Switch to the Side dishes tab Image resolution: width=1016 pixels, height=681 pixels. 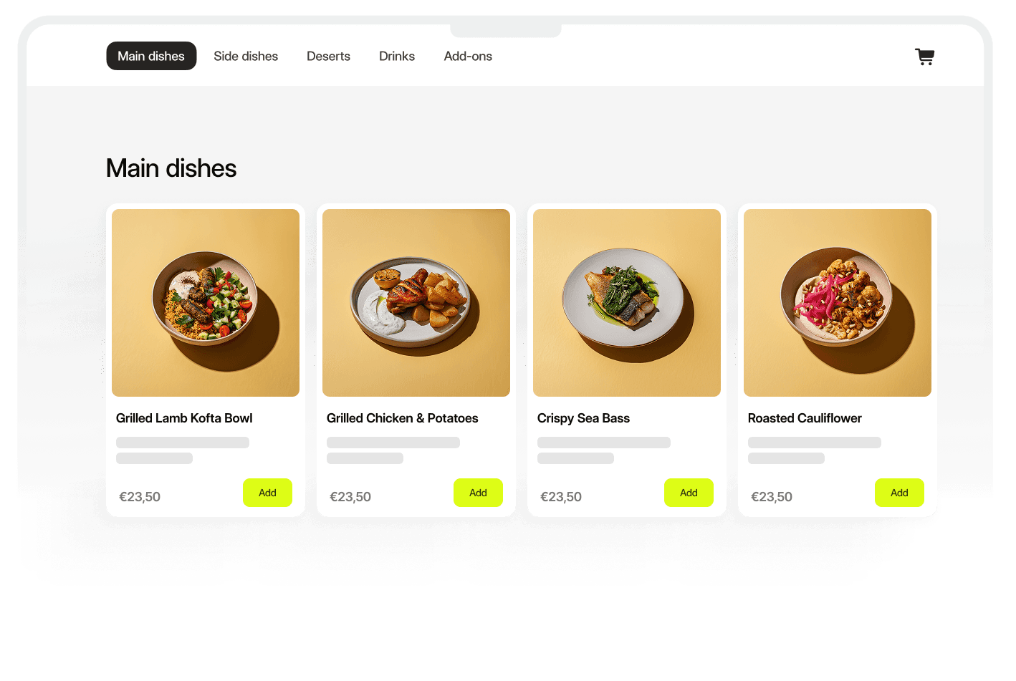click(x=246, y=56)
